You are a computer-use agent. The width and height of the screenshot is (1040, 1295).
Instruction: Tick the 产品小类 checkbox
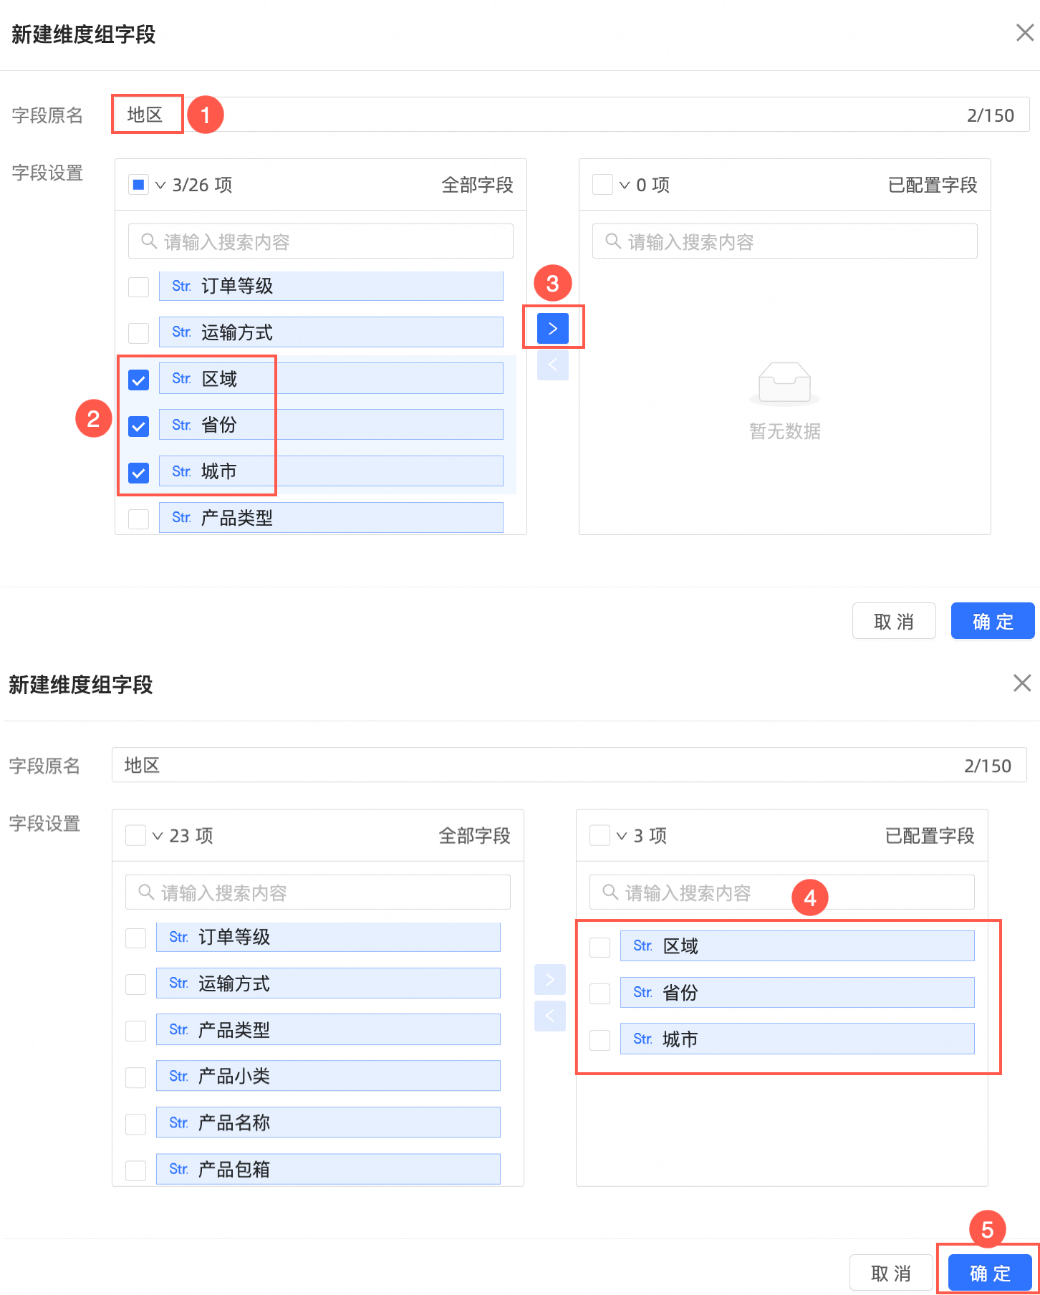pyautogui.click(x=135, y=1077)
